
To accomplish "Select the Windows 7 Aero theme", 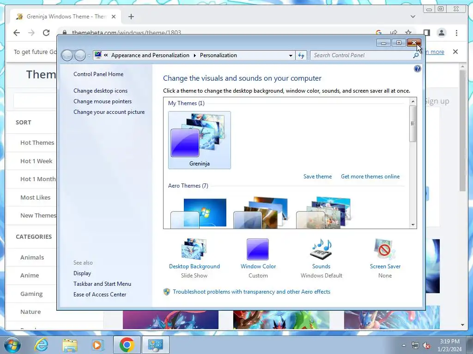I will pos(199,213).
